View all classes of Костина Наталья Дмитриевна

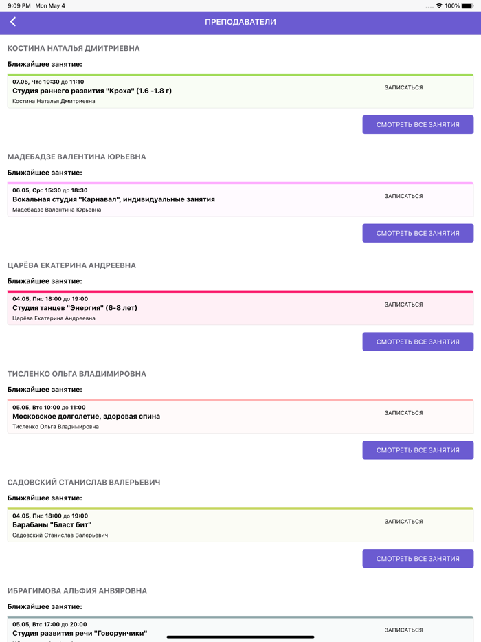coord(418,124)
